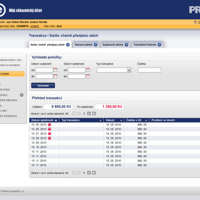Click the 'Vyhledat položky:' section heading

tap(47, 57)
